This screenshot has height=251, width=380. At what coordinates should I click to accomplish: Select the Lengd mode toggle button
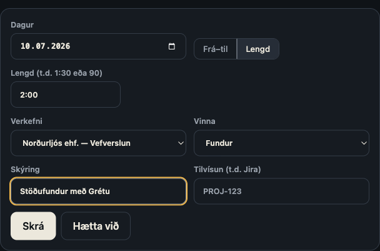[258, 49]
